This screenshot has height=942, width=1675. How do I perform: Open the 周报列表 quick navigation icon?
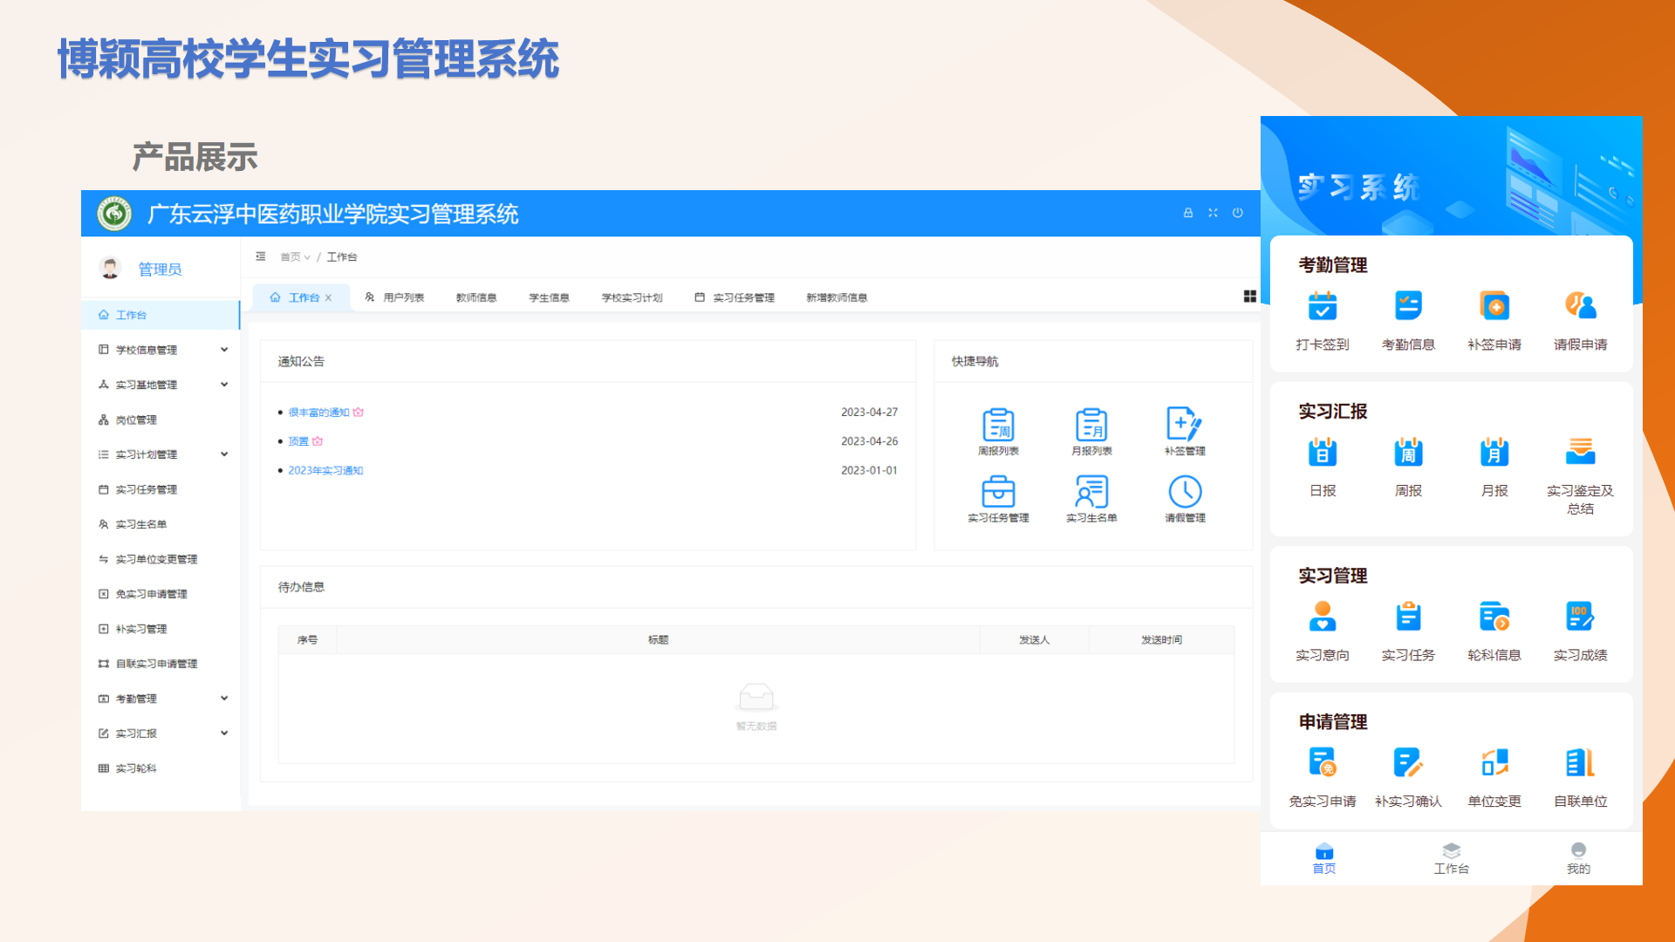coord(998,426)
